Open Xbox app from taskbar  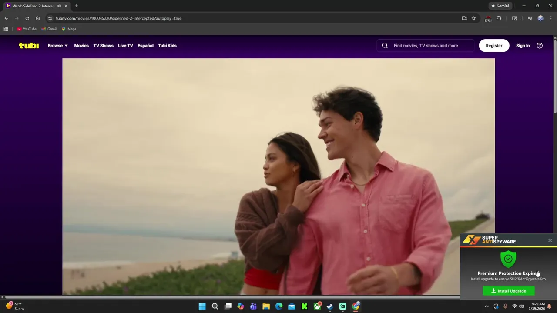(x=317, y=306)
